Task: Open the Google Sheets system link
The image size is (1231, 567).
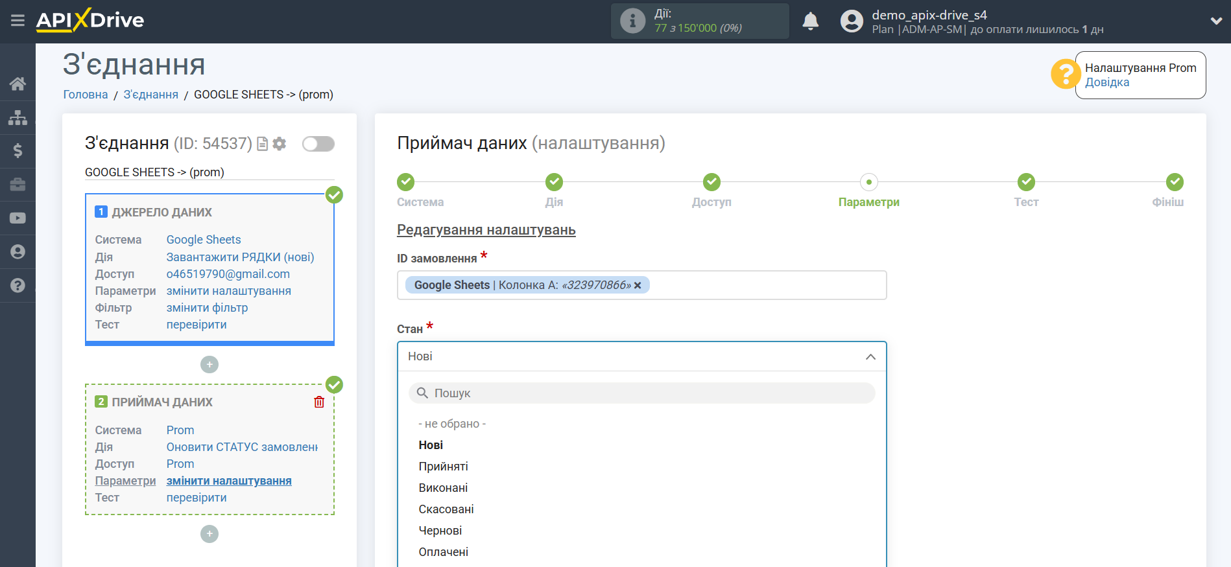Action: tap(204, 240)
